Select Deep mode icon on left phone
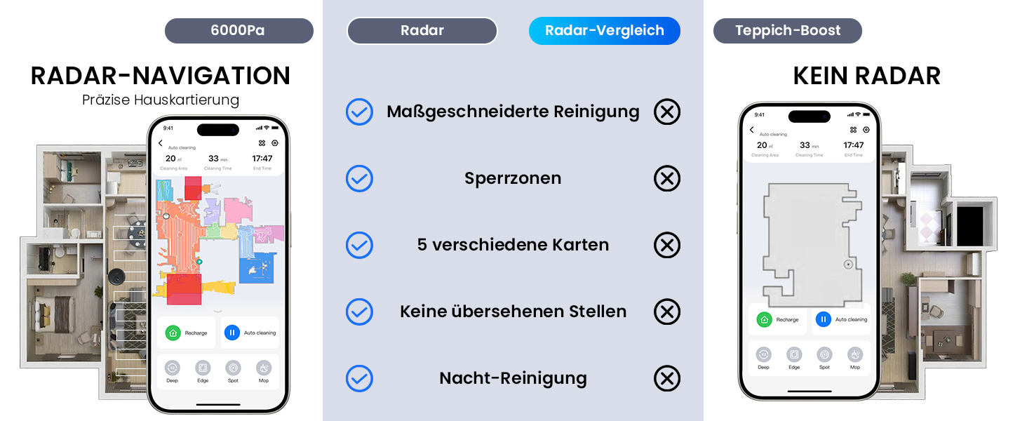The image size is (1027, 421). click(173, 368)
